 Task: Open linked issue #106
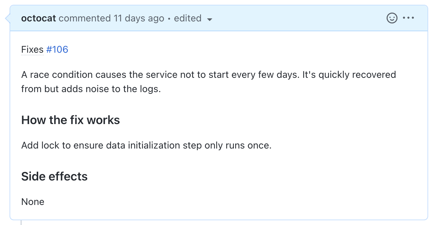pyautogui.click(x=57, y=50)
